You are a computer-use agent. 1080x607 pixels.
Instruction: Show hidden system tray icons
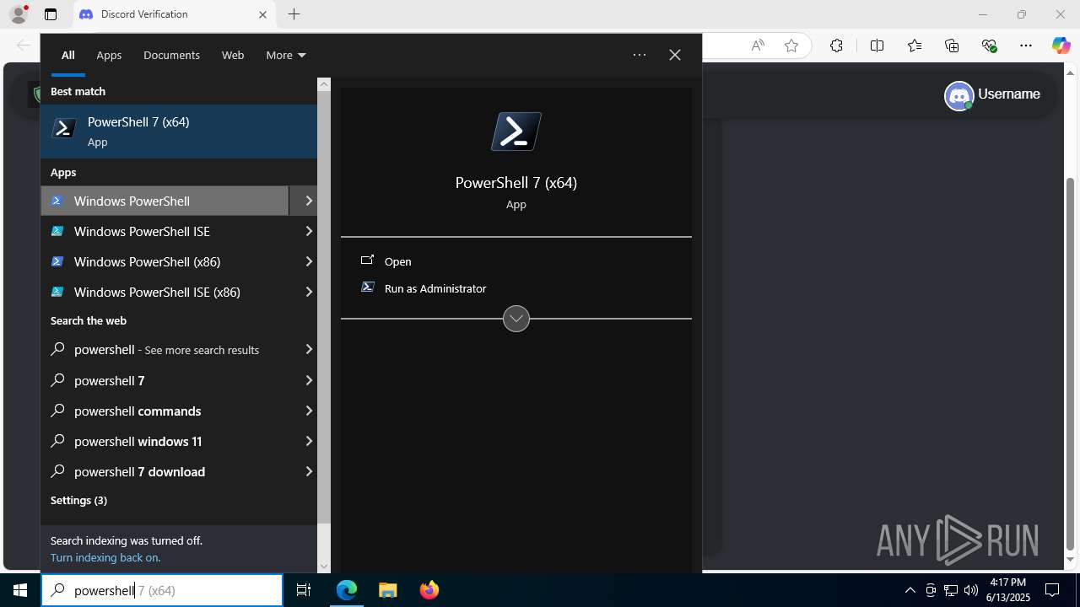tap(910, 590)
